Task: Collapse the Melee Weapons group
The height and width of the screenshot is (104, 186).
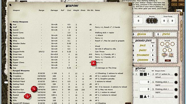Action: pos(11,22)
